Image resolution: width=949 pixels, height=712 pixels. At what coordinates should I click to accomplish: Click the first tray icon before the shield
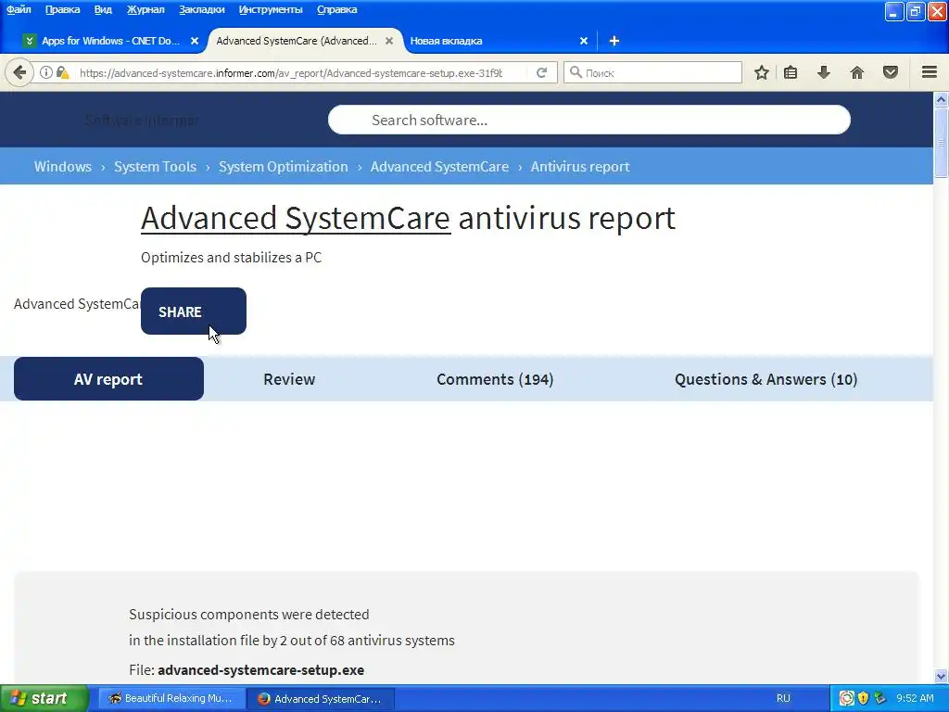[846, 698]
